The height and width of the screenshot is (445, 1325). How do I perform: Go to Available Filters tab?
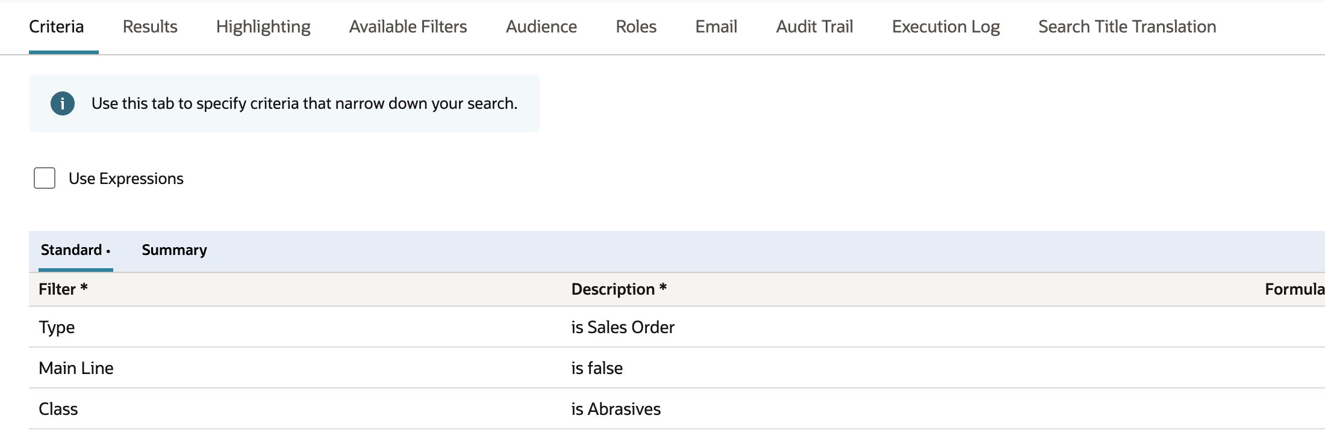(408, 27)
